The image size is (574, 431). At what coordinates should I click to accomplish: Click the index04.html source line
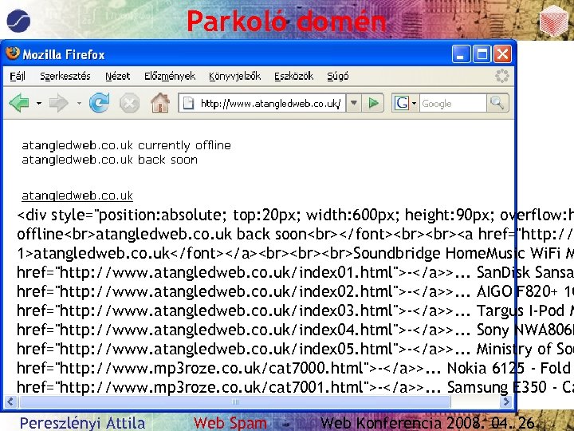click(295, 330)
